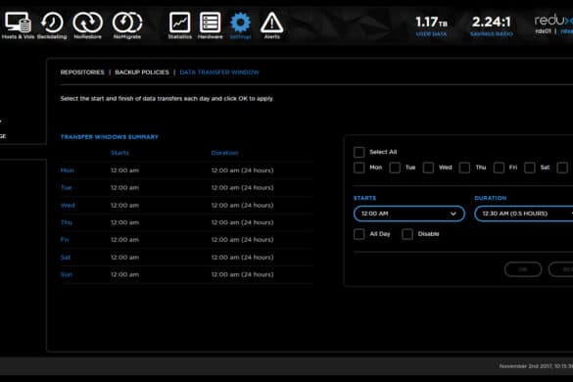
Task: Click the Tue row label in summary
Action: (67, 187)
